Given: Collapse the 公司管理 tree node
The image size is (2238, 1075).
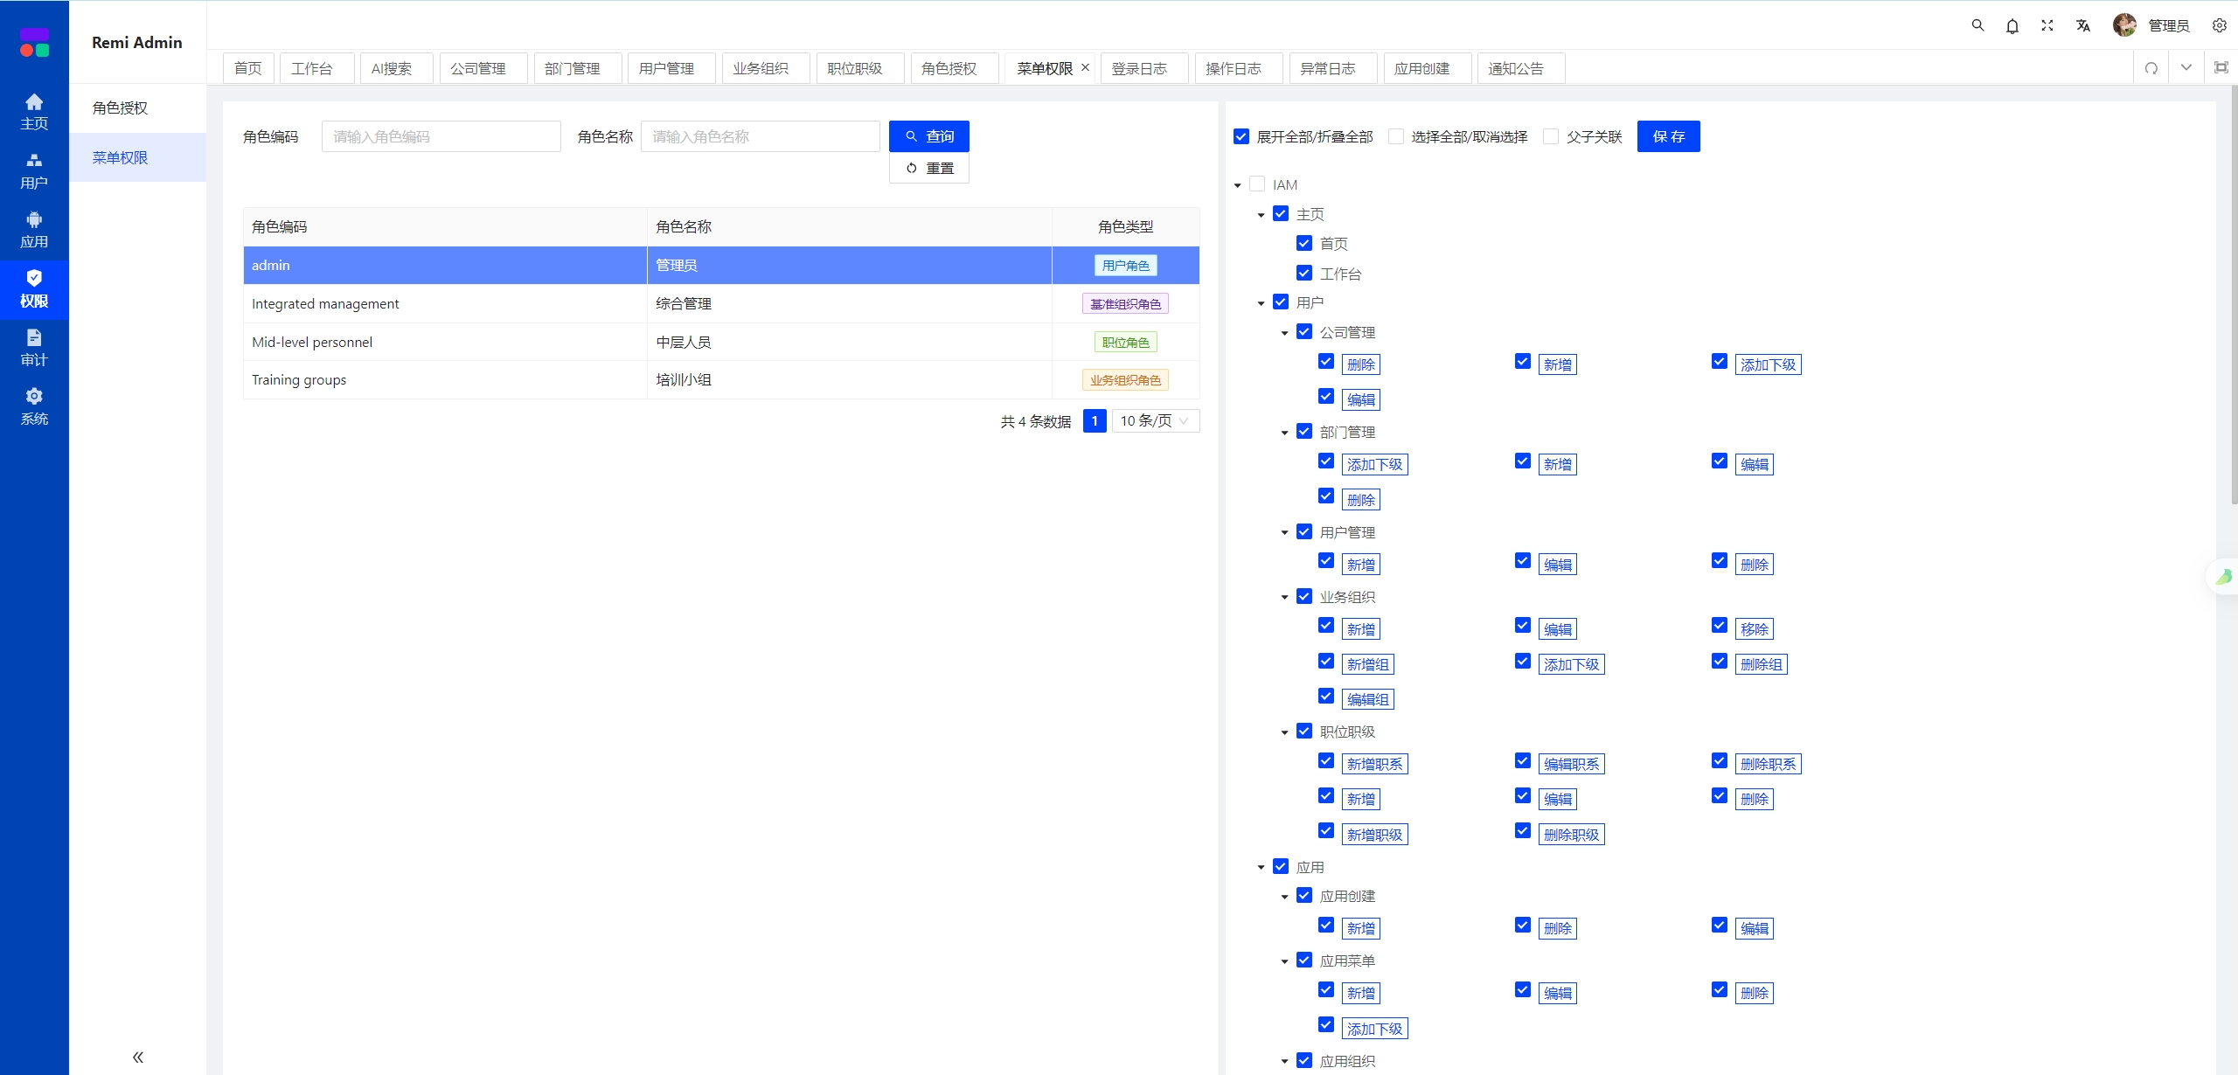Looking at the screenshot, I should pyautogui.click(x=1284, y=333).
